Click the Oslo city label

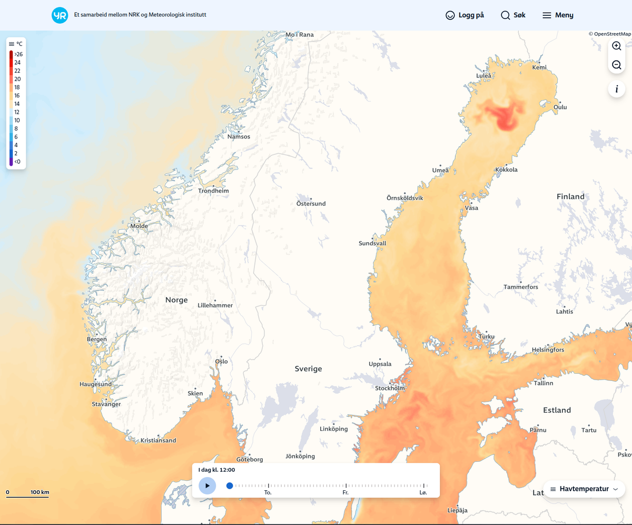point(221,361)
